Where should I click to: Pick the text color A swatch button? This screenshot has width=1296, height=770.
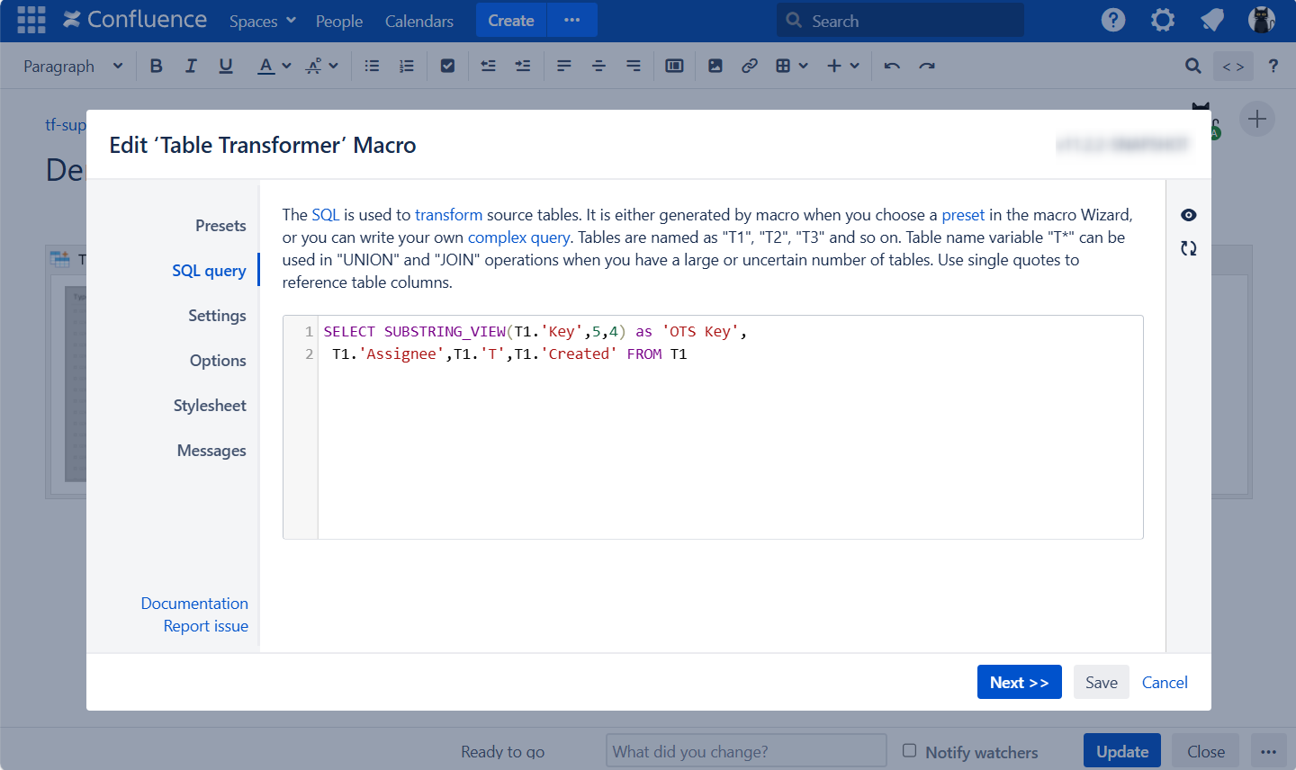(265, 66)
